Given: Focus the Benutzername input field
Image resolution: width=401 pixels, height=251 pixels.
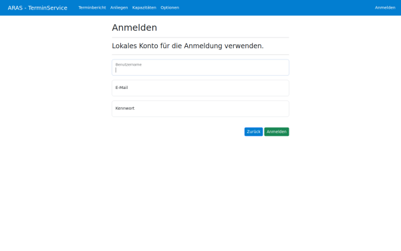Looking at the screenshot, I should [x=200, y=68].
